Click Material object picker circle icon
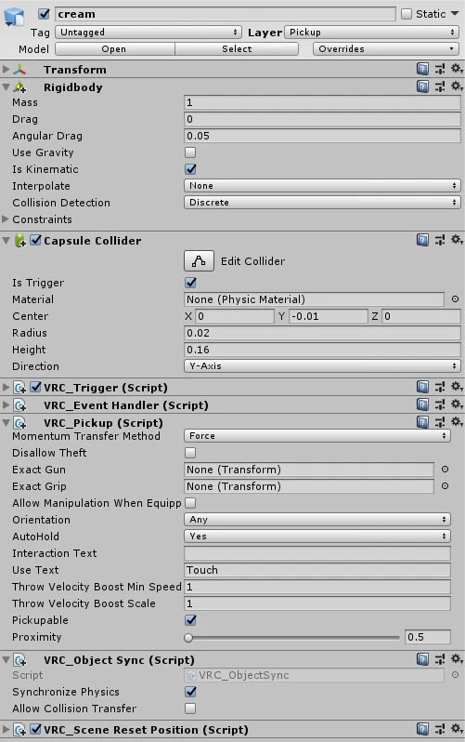The width and height of the screenshot is (465, 742). 455,299
